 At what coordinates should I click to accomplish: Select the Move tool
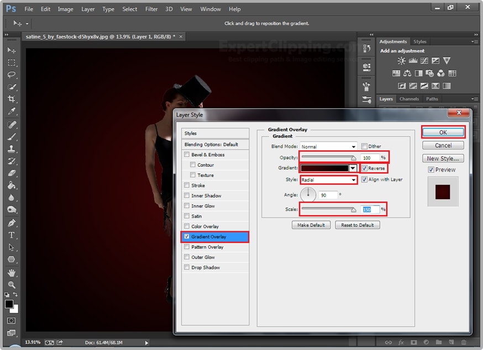tap(11, 50)
